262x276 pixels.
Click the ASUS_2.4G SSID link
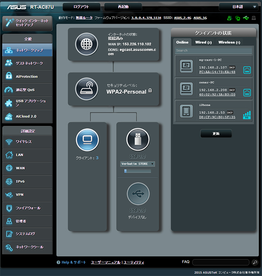point(182,18)
